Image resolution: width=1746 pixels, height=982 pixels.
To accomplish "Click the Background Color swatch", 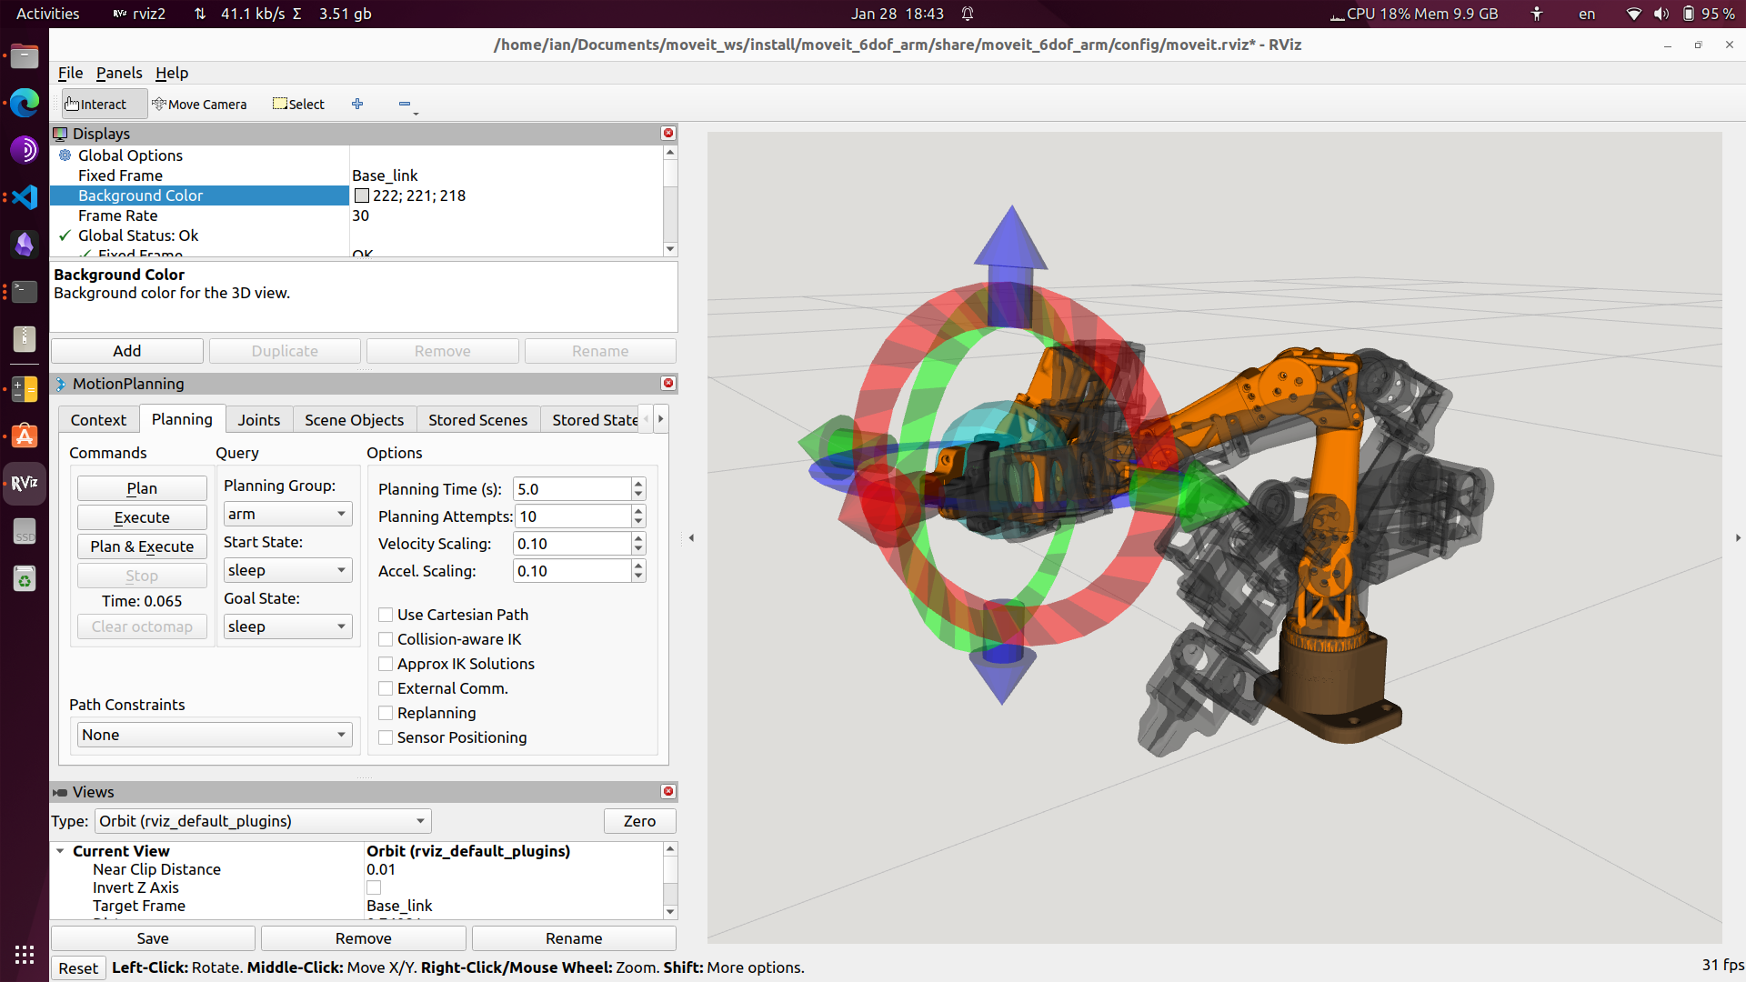I will (x=362, y=195).
